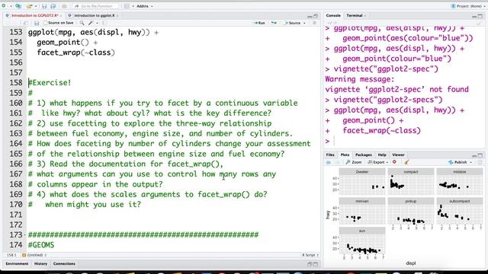Place cursor on the #Exercise! comment line
488x274 pixels.
pyautogui.click(x=50, y=83)
